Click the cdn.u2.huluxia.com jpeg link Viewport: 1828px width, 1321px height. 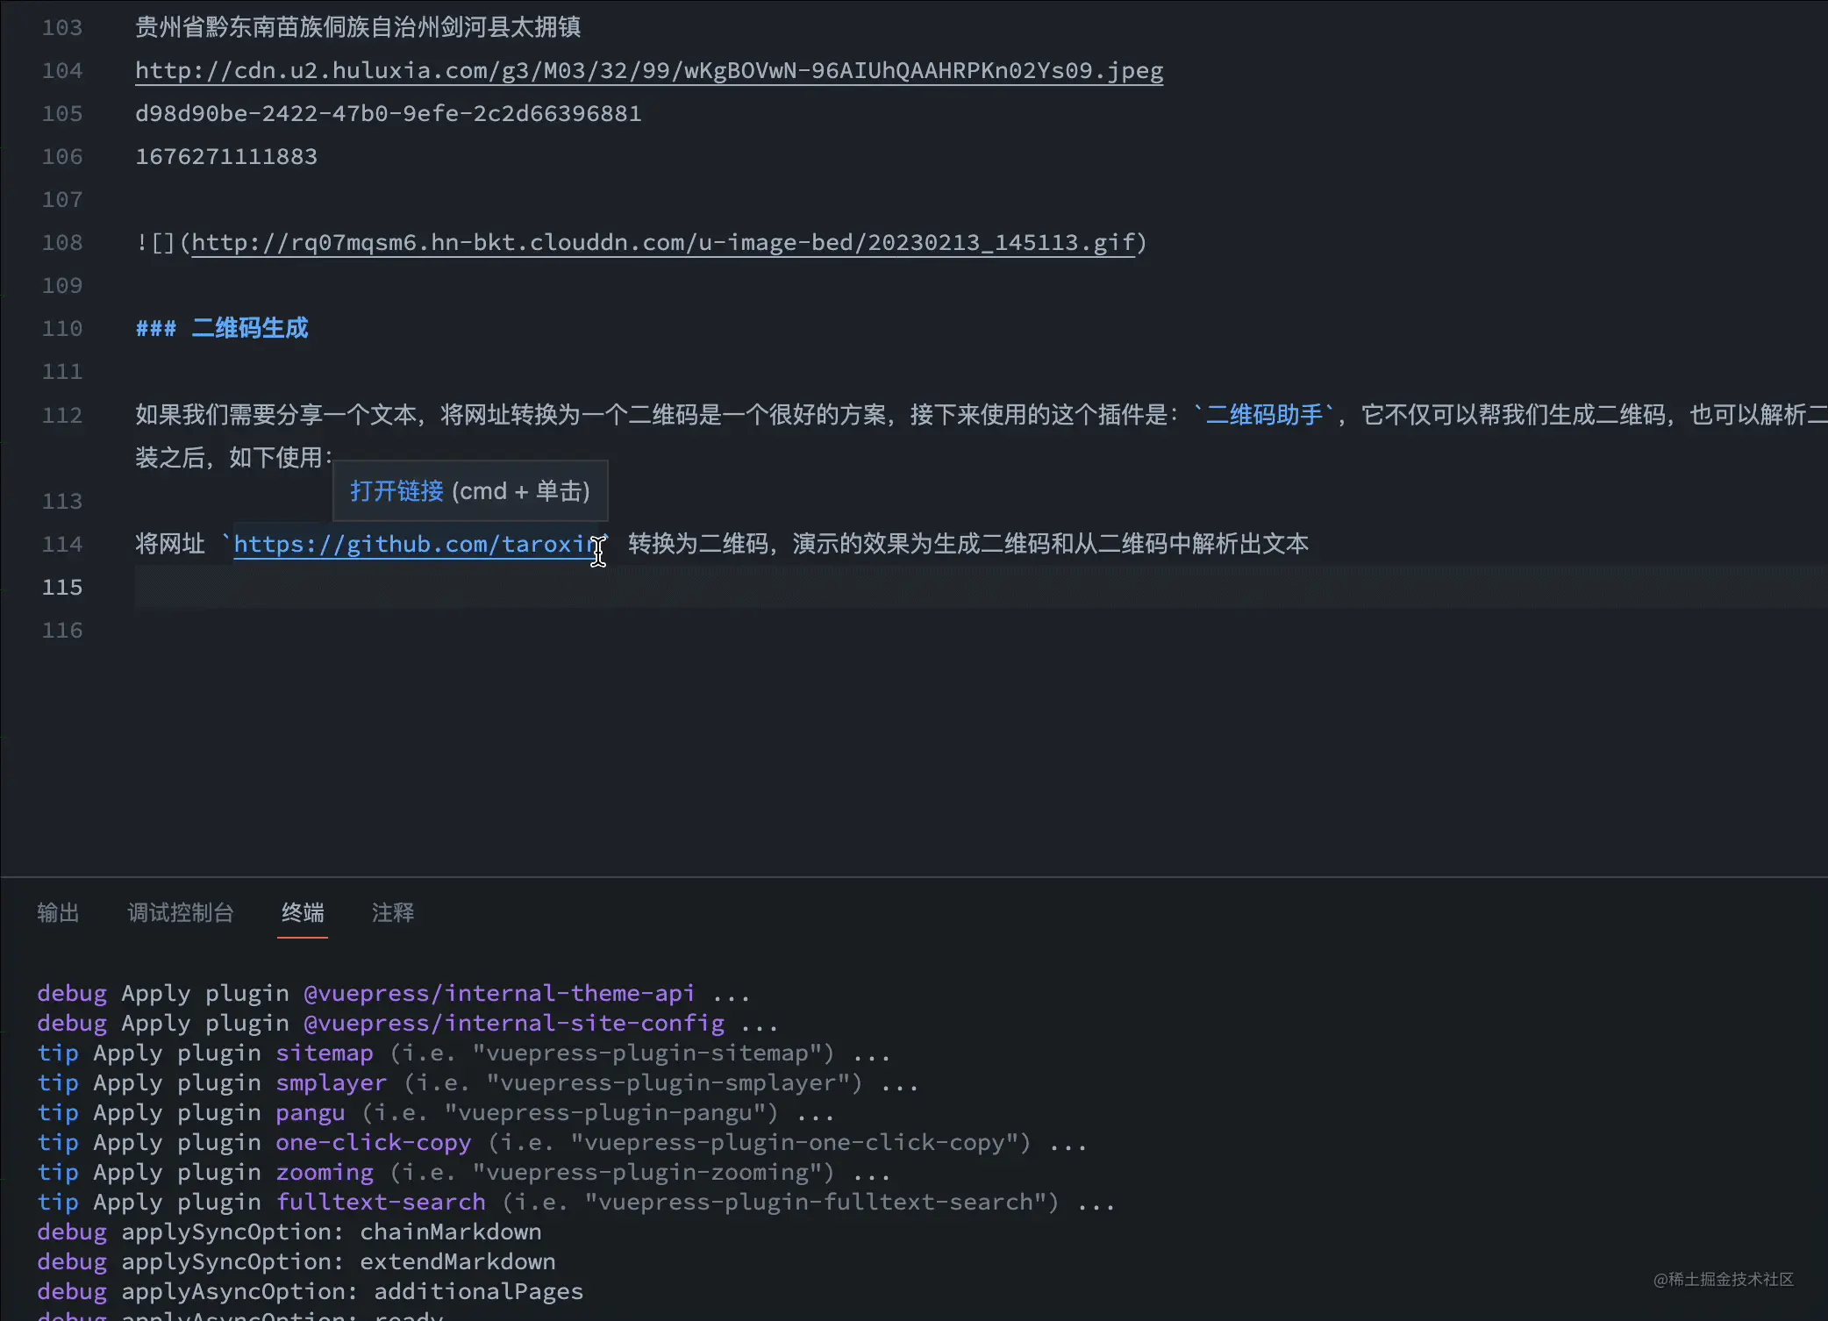point(648,70)
